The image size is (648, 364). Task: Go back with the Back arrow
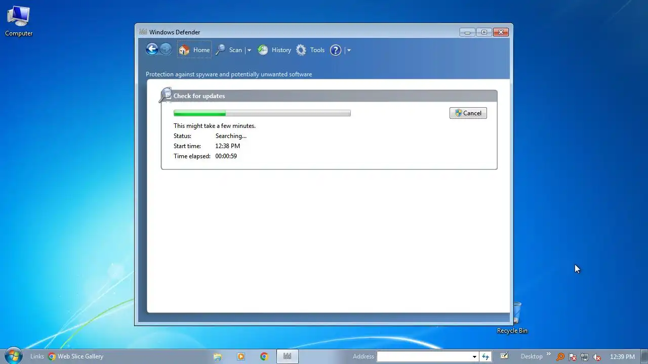click(x=152, y=49)
